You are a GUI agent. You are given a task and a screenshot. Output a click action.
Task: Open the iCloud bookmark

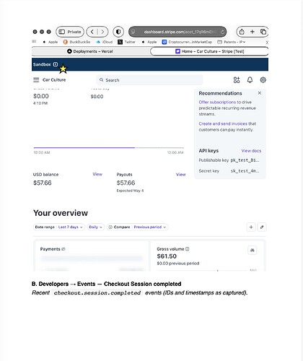point(105,42)
